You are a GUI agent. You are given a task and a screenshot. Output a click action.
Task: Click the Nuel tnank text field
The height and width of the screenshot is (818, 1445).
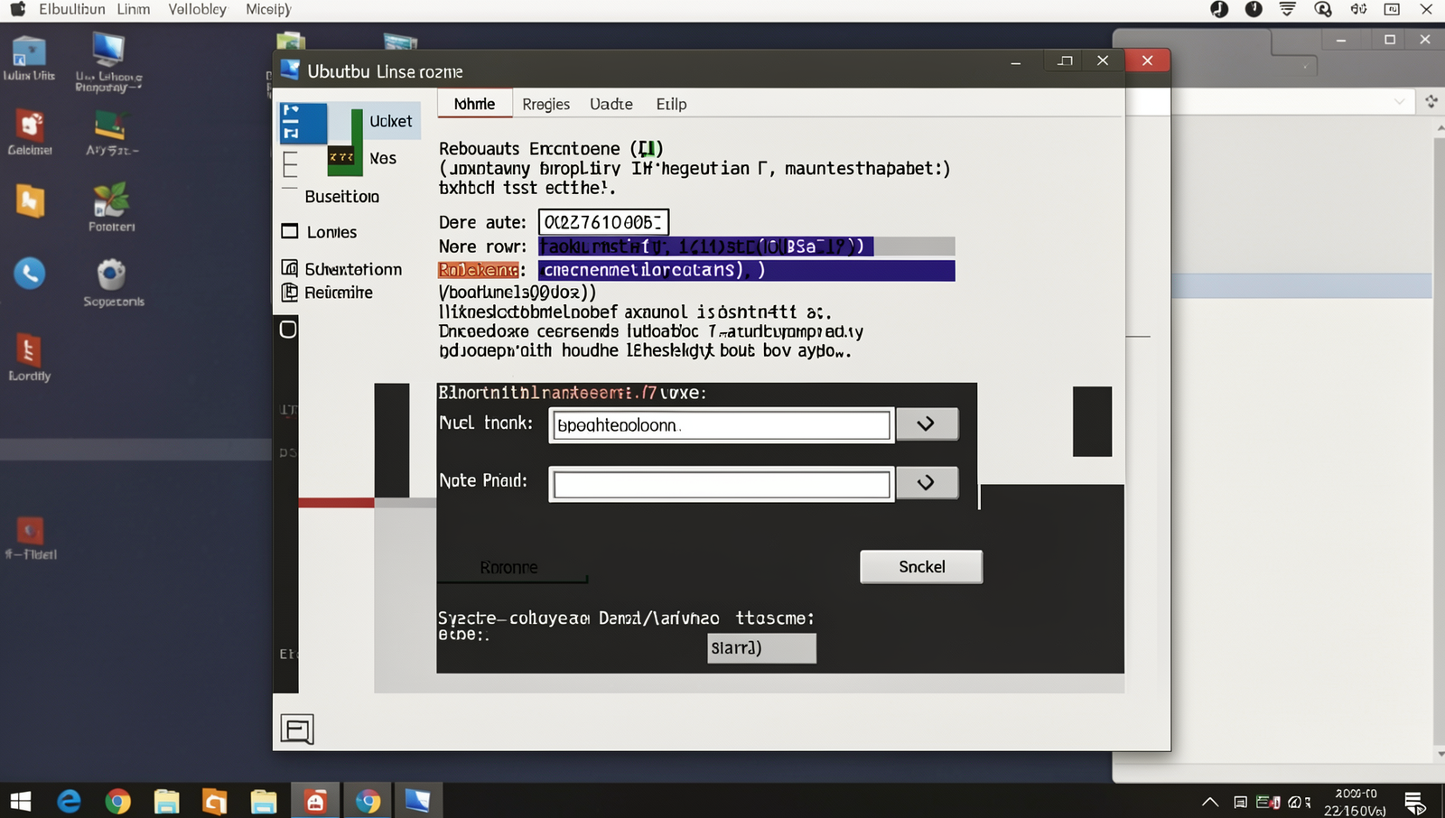click(721, 425)
